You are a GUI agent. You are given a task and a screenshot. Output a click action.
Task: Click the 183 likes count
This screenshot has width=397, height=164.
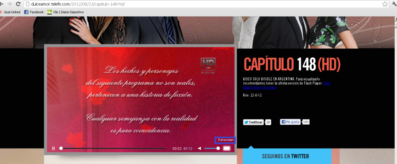point(306,122)
